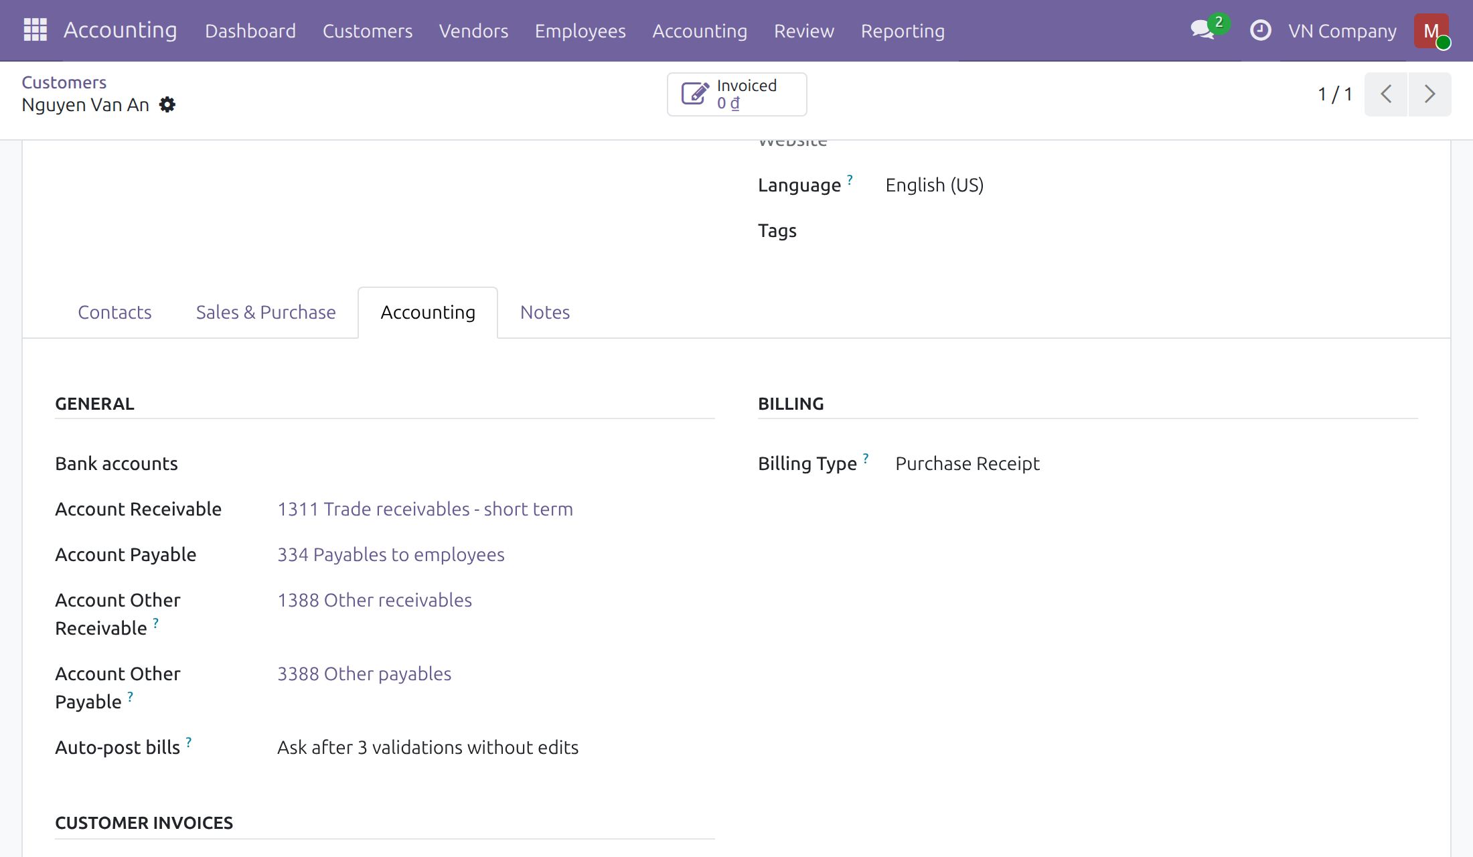
Task: Click the Account Receivable label
Action: click(x=138, y=510)
